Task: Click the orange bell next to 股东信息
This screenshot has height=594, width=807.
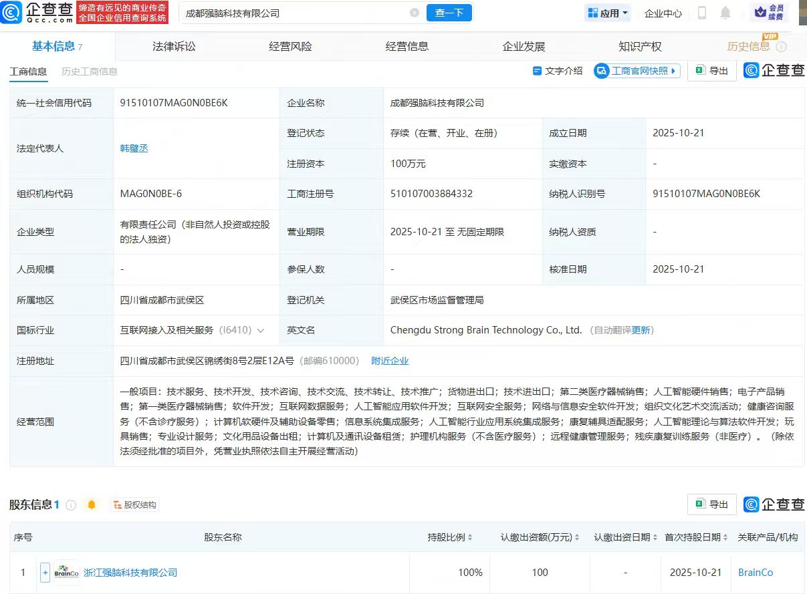Action: click(92, 505)
